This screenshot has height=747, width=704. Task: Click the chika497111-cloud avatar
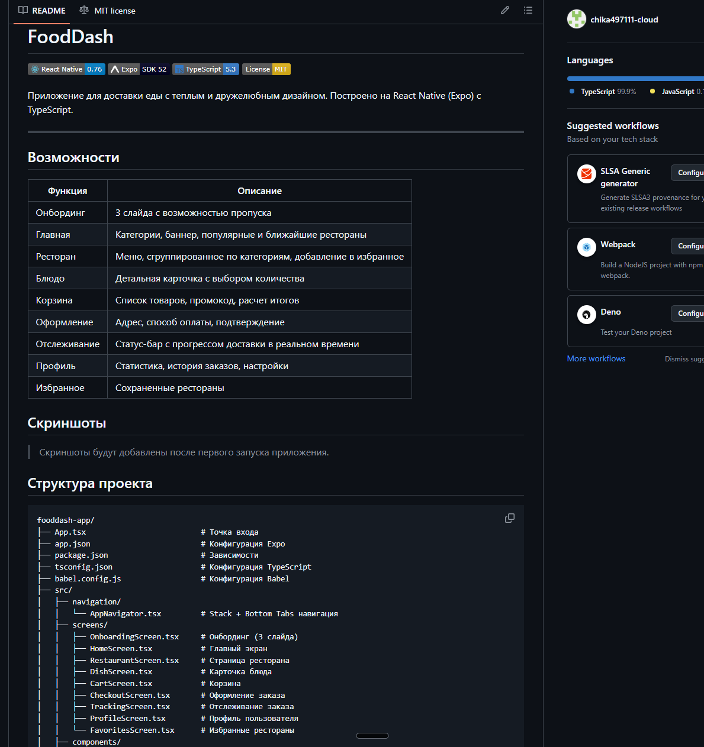[x=576, y=20]
